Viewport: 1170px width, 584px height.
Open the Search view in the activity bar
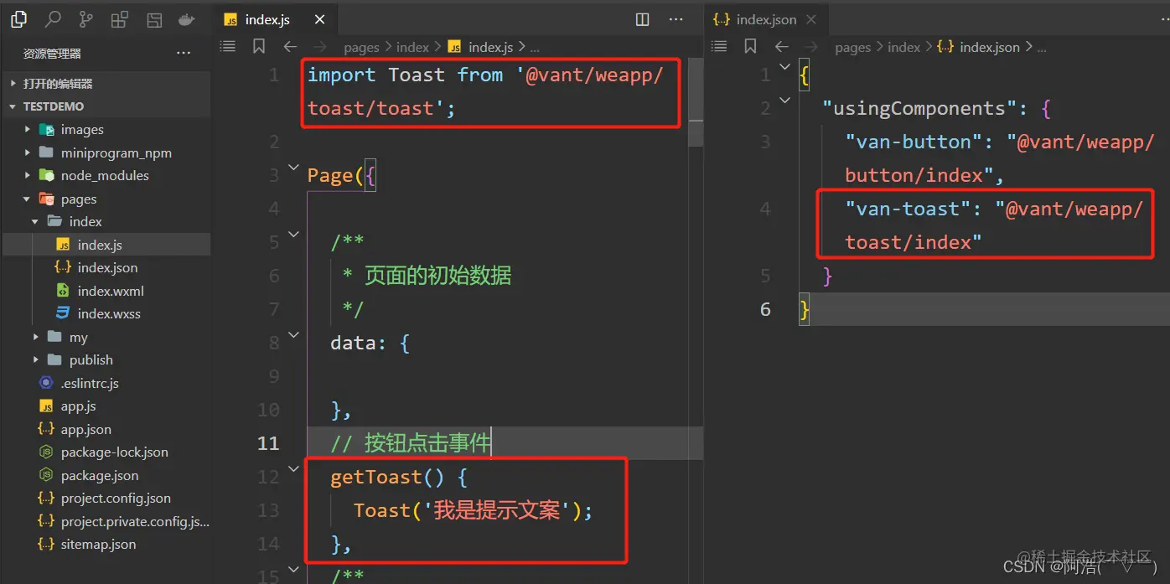tap(51, 18)
